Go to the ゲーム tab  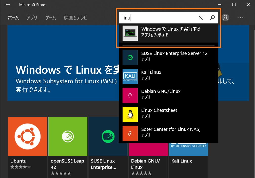point(51,18)
